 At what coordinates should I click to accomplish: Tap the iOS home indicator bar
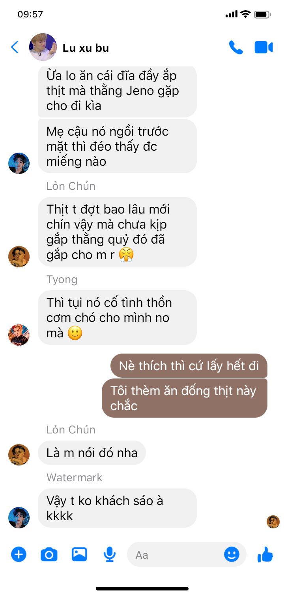[x=142, y=588]
